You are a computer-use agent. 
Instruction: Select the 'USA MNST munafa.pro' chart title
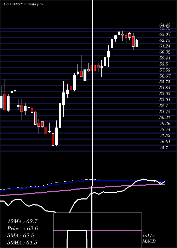(23, 4)
